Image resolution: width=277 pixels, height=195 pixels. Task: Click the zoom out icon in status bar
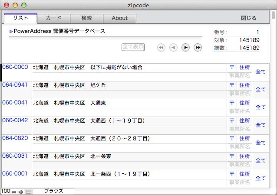[x=14, y=192]
